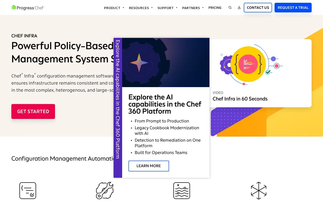Click the CHEF INFRA eyebrow label
Image resolution: width=323 pixels, height=202 pixels.
(24, 36)
